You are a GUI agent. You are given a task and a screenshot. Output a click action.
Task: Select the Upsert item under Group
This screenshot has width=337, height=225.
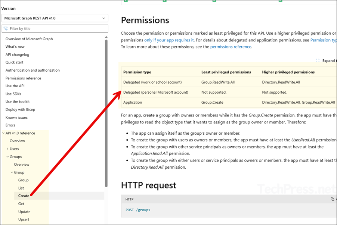tap(24, 219)
